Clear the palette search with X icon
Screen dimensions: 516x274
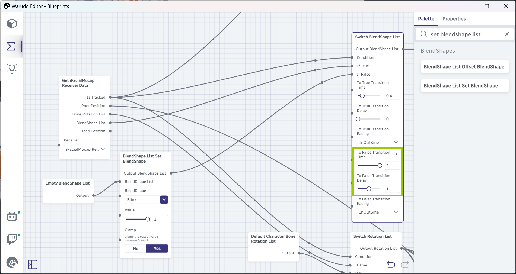pos(507,34)
